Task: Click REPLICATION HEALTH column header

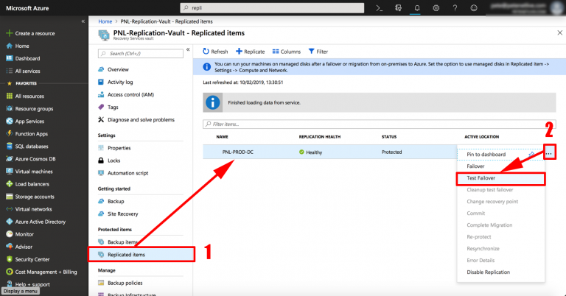Action: (319, 137)
